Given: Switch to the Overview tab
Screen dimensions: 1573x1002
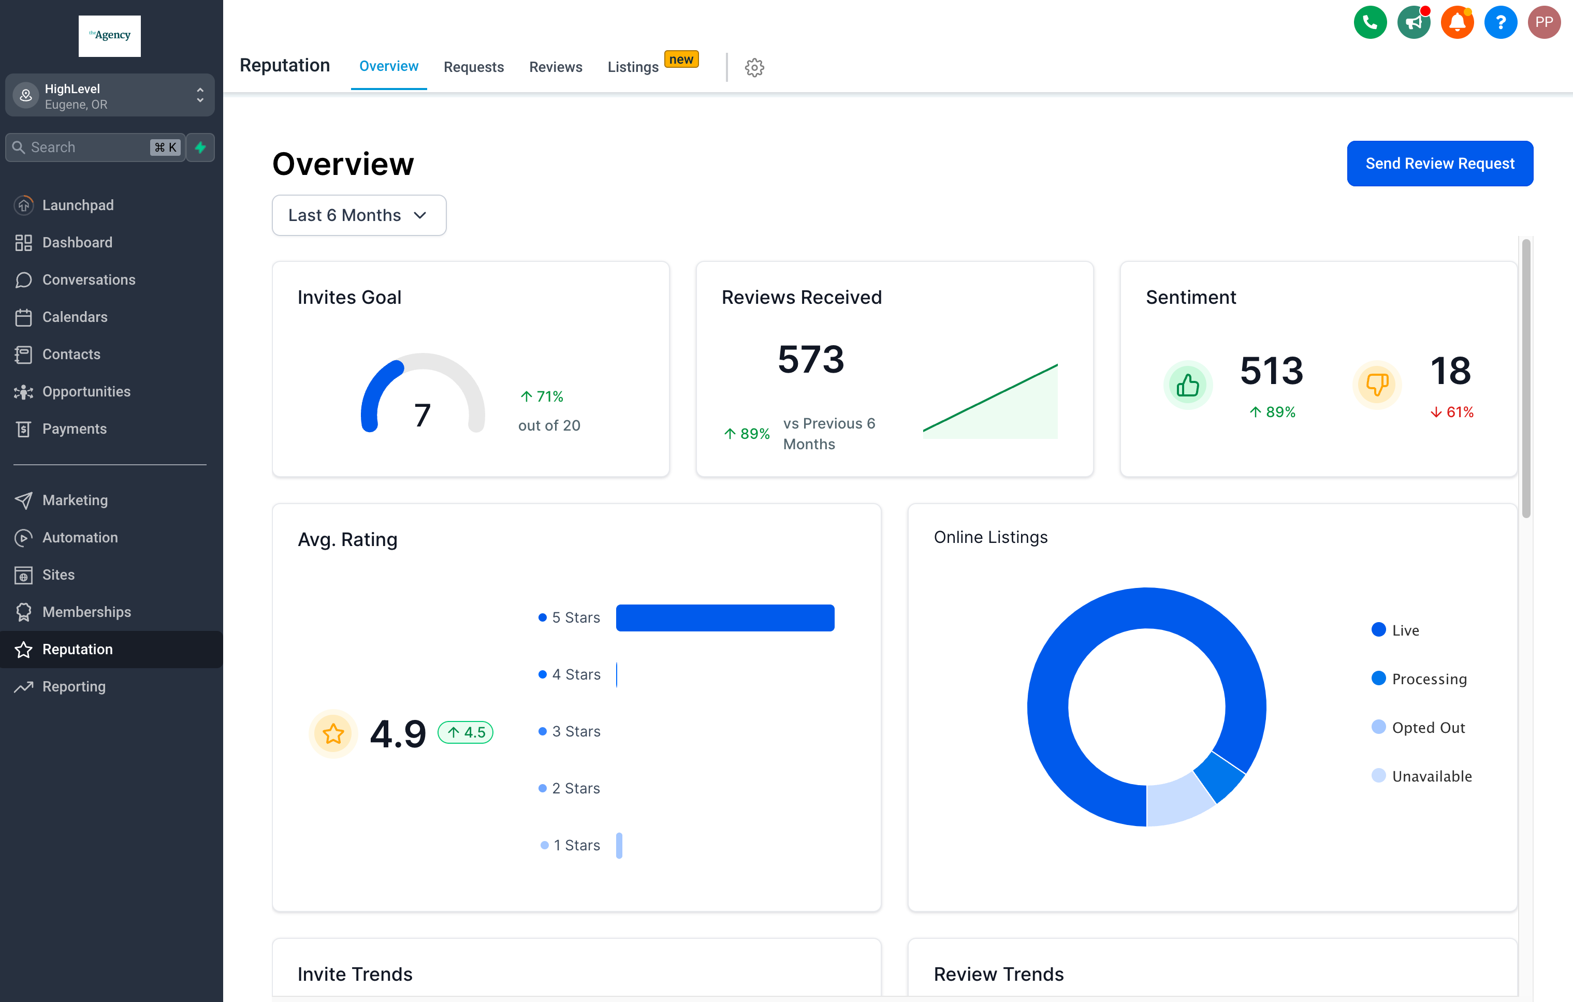Looking at the screenshot, I should (x=389, y=67).
